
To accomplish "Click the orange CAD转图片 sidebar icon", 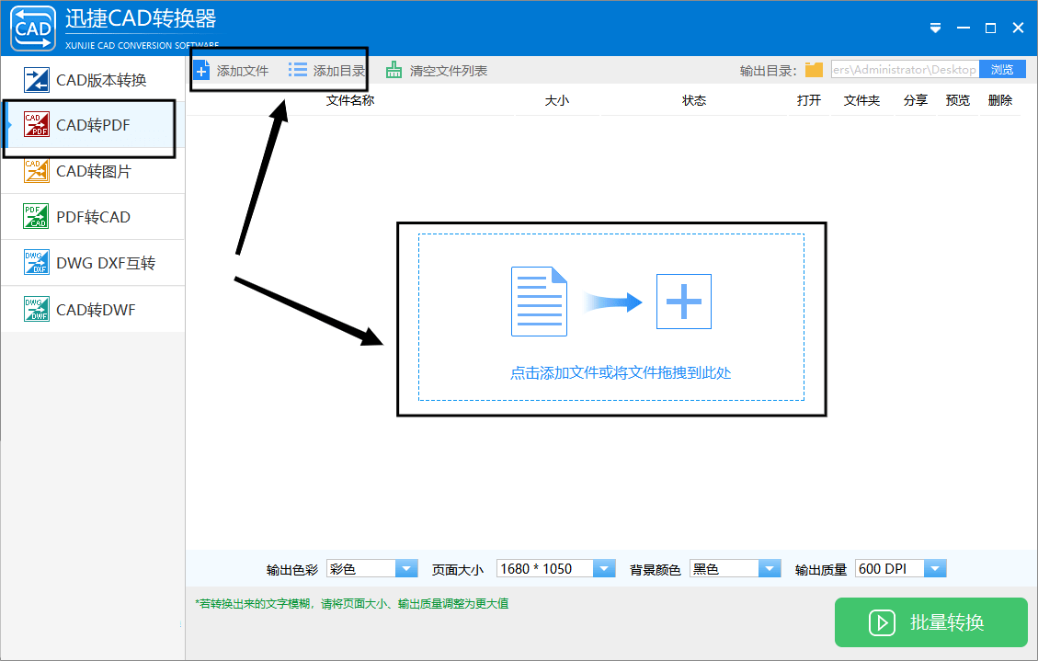I will [x=37, y=171].
